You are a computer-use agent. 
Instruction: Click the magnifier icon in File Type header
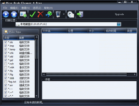[x=6, y=32]
